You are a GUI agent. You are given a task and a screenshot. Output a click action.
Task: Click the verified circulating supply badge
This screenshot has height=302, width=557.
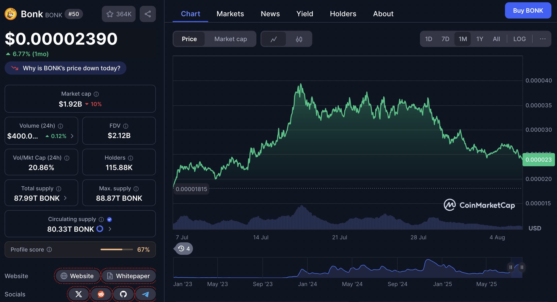coord(109,219)
